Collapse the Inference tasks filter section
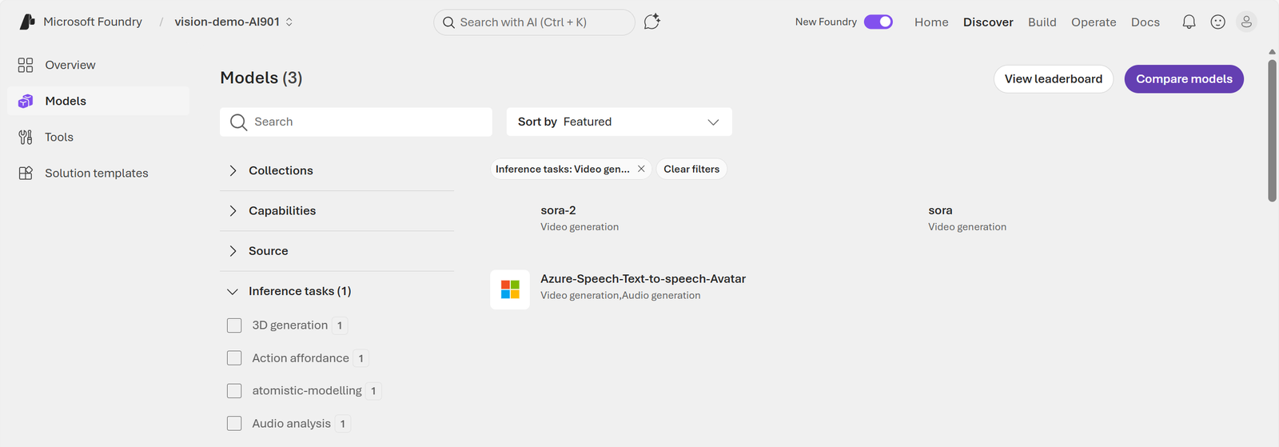 pyautogui.click(x=337, y=291)
